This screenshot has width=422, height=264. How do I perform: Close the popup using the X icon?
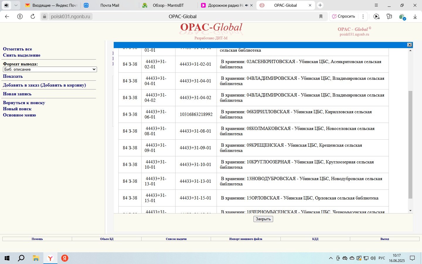(409, 45)
